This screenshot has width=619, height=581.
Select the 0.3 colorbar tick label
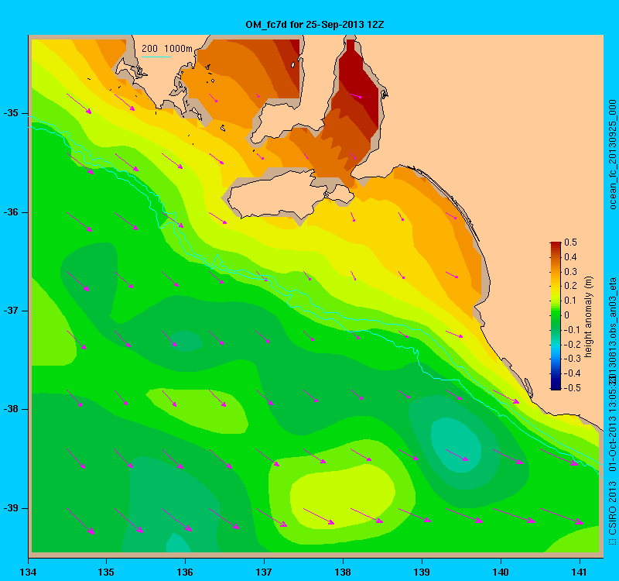coord(570,272)
